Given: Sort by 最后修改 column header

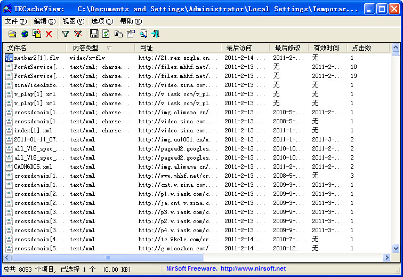Looking at the screenshot, I should click(289, 48).
